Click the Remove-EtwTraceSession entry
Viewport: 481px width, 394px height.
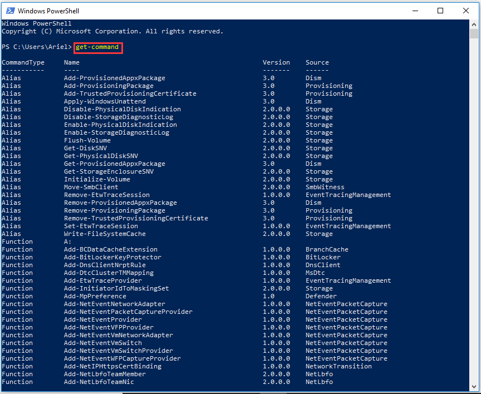click(107, 195)
